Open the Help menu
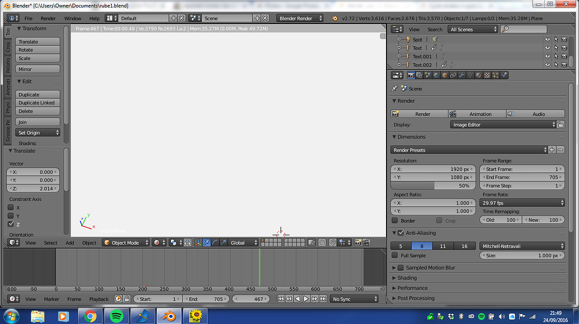Screen dimensions: 579x324 pyautogui.click(x=94, y=18)
